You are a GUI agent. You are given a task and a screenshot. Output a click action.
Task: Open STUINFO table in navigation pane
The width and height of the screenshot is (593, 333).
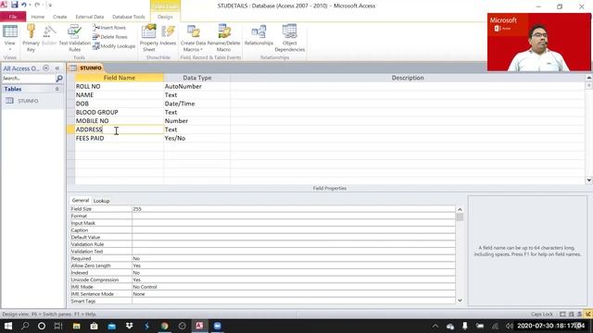tap(28, 101)
